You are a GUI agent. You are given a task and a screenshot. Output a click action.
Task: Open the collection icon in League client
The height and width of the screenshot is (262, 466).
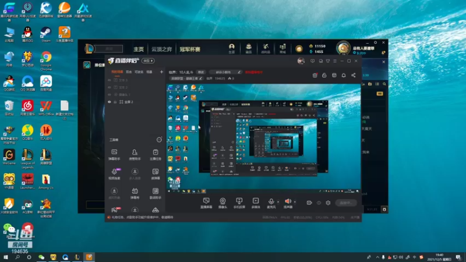(249, 48)
